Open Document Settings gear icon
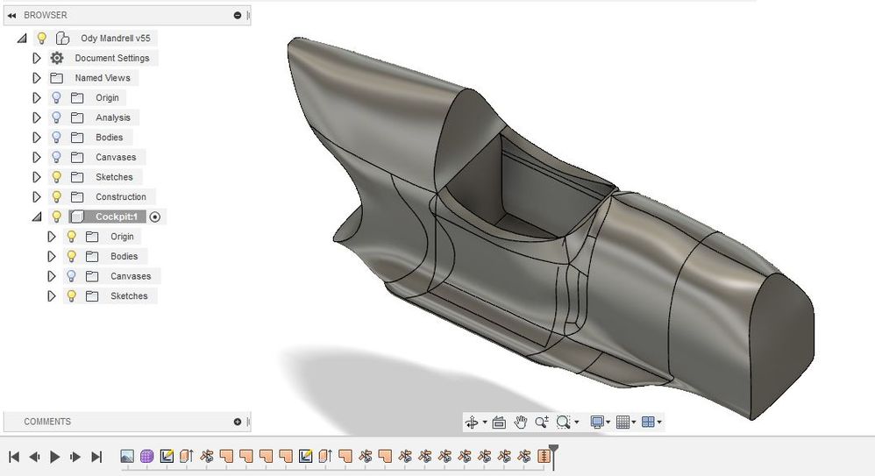This screenshot has height=476, width=875. pos(56,58)
